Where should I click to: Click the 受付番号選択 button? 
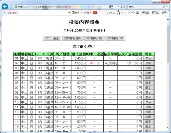[x=73, y=38]
